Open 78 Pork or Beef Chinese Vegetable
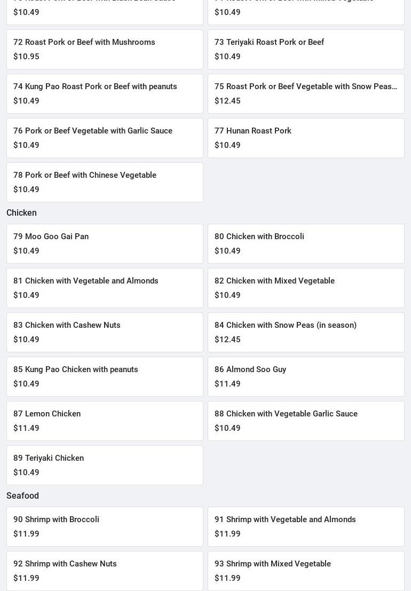411x591 pixels. coord(105,182)
